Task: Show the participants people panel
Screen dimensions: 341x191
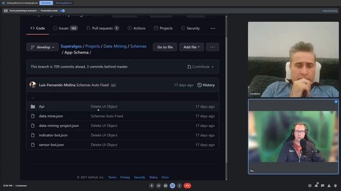Action: coord(316,186)
